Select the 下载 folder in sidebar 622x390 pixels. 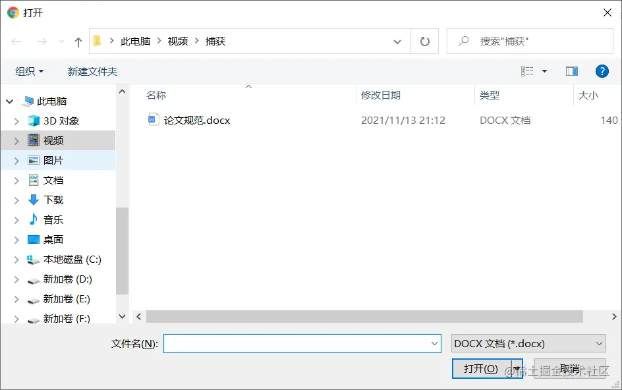[53, 200]
